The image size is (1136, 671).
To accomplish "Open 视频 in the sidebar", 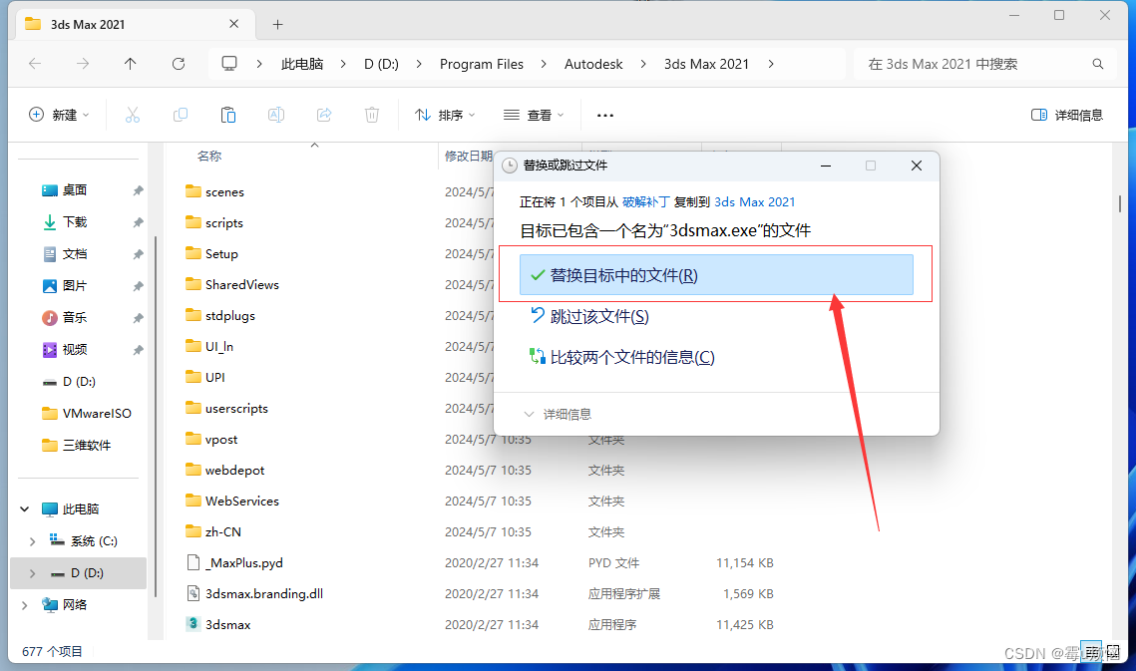I will point(75,349).
